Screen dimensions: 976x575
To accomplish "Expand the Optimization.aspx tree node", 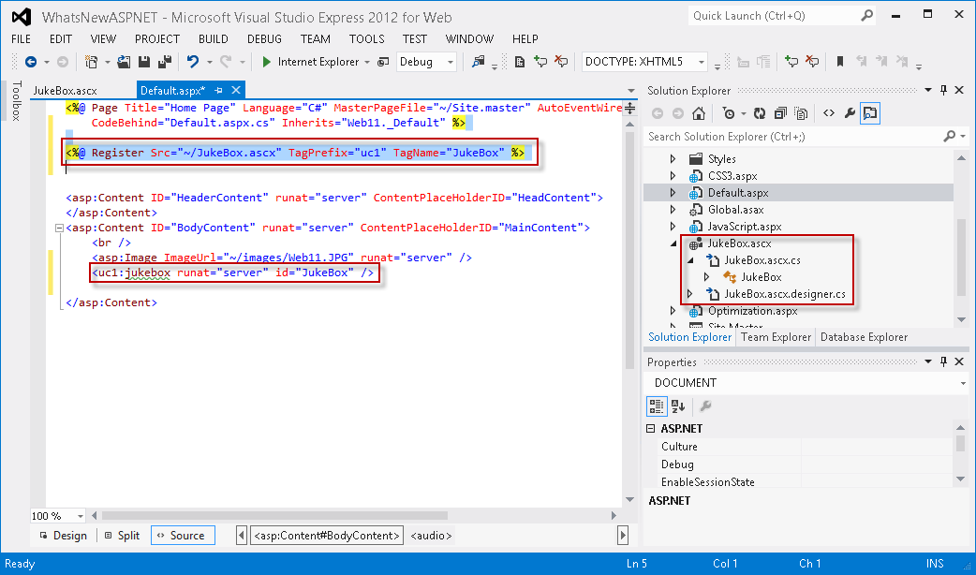I will pos(673,310).
